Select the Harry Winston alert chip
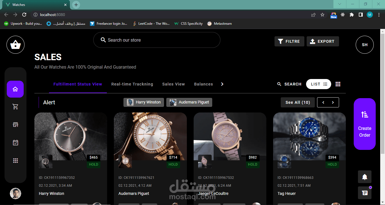Image resolution: width=385 pixels, height=205 pixels. click(144, 102)
